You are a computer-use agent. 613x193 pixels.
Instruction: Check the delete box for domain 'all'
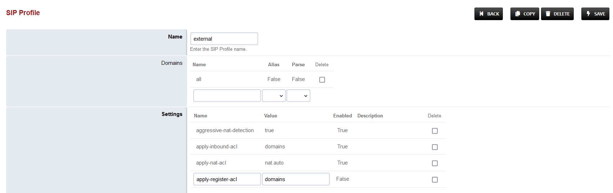point(322,80)
